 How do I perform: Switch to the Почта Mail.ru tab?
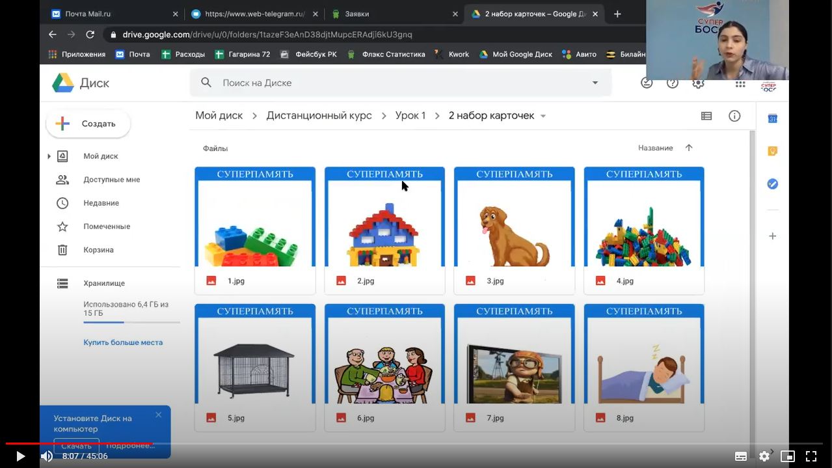click(114, 14)
